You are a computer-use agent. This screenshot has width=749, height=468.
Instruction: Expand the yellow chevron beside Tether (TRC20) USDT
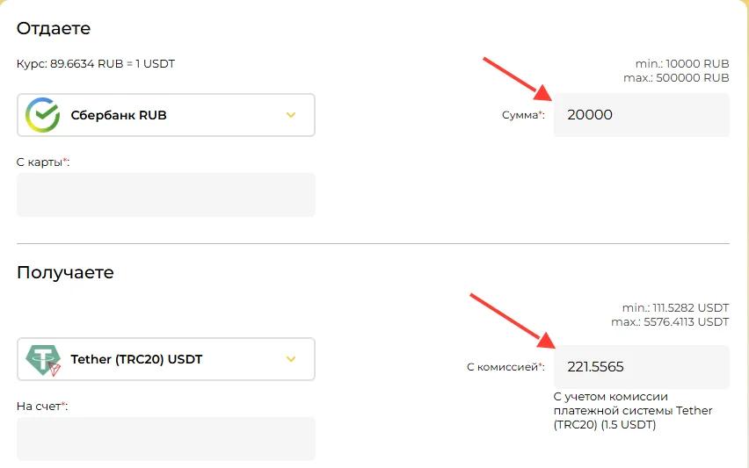(x=291, y=359)
